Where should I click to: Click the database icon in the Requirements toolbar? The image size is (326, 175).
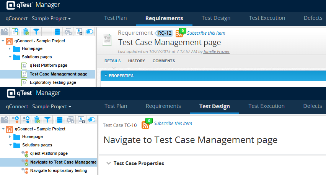[x=57, y=32]
